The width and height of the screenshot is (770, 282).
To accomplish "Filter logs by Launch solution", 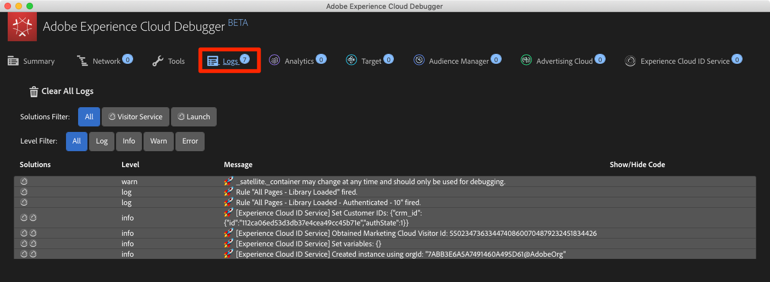I will tap(194, 117).
